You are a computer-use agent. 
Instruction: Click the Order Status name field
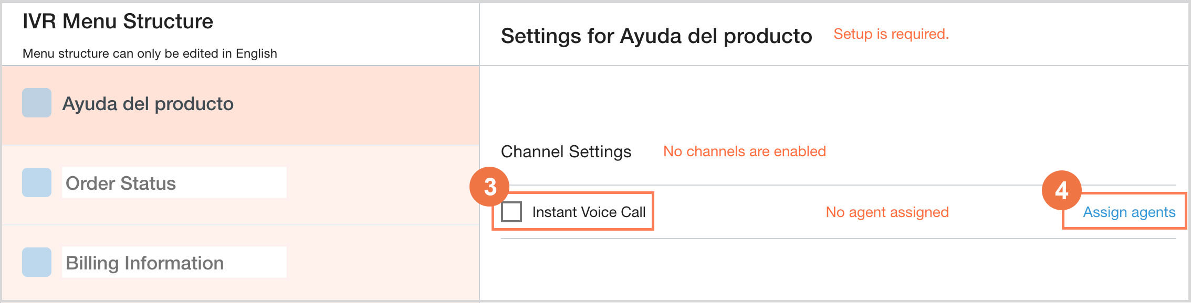click(174, 183)
